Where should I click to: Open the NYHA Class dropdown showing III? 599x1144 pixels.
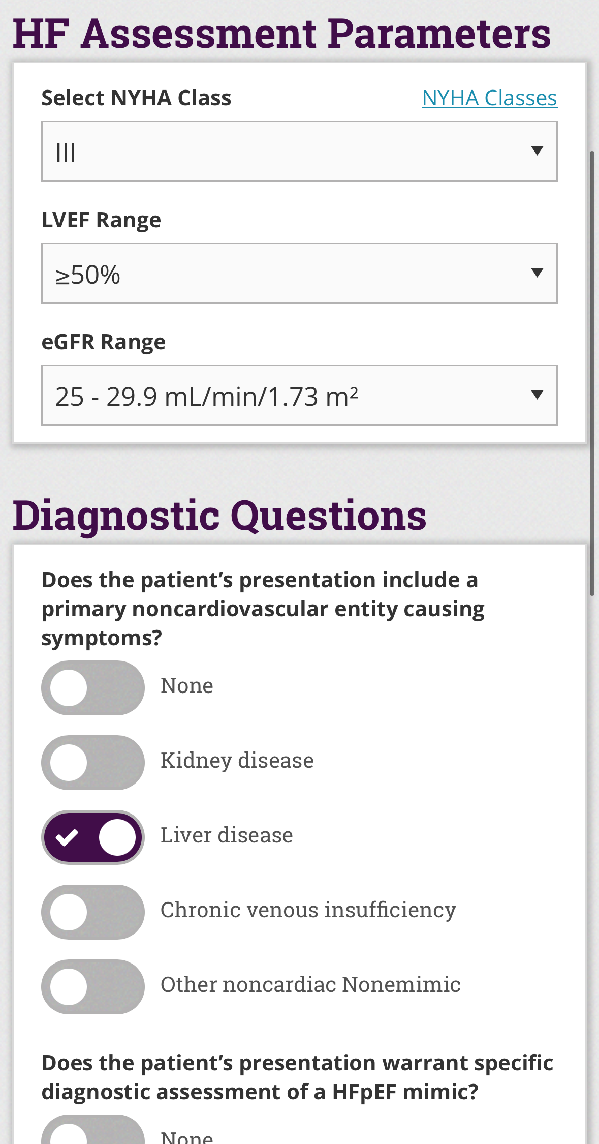[285, 151]
